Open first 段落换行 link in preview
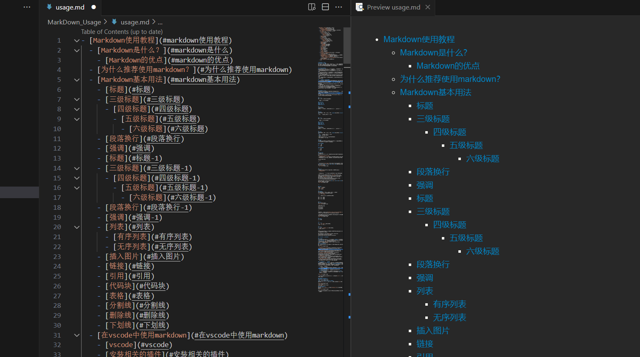640x357 pixels. coord(433,172)
